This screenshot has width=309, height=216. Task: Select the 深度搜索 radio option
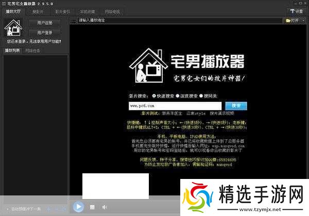178,96
